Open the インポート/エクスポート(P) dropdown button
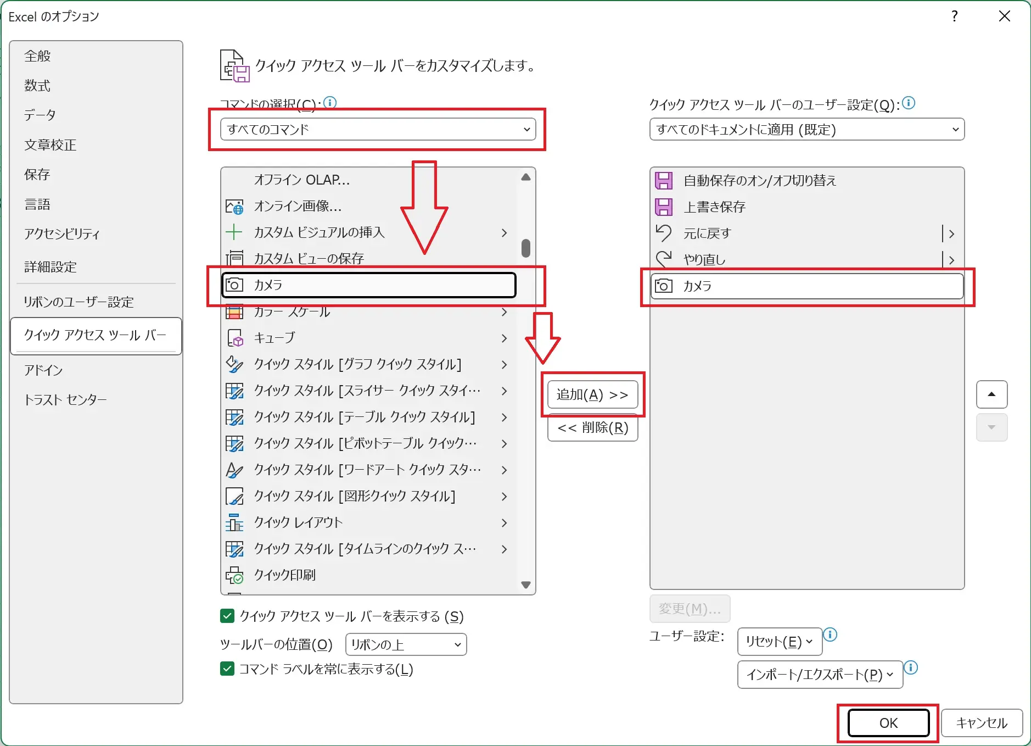 (820, 675)
